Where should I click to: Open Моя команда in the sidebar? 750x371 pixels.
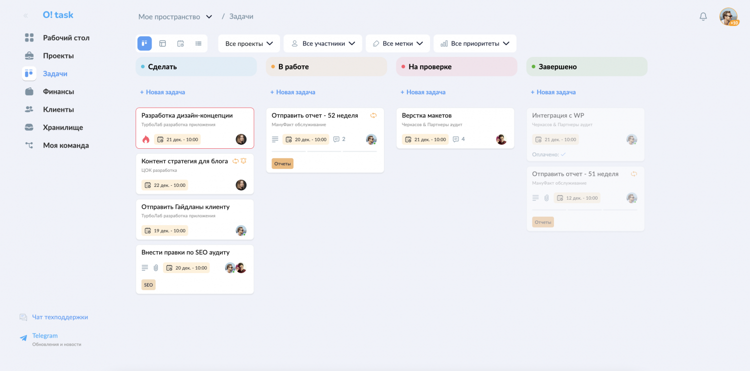65,146
